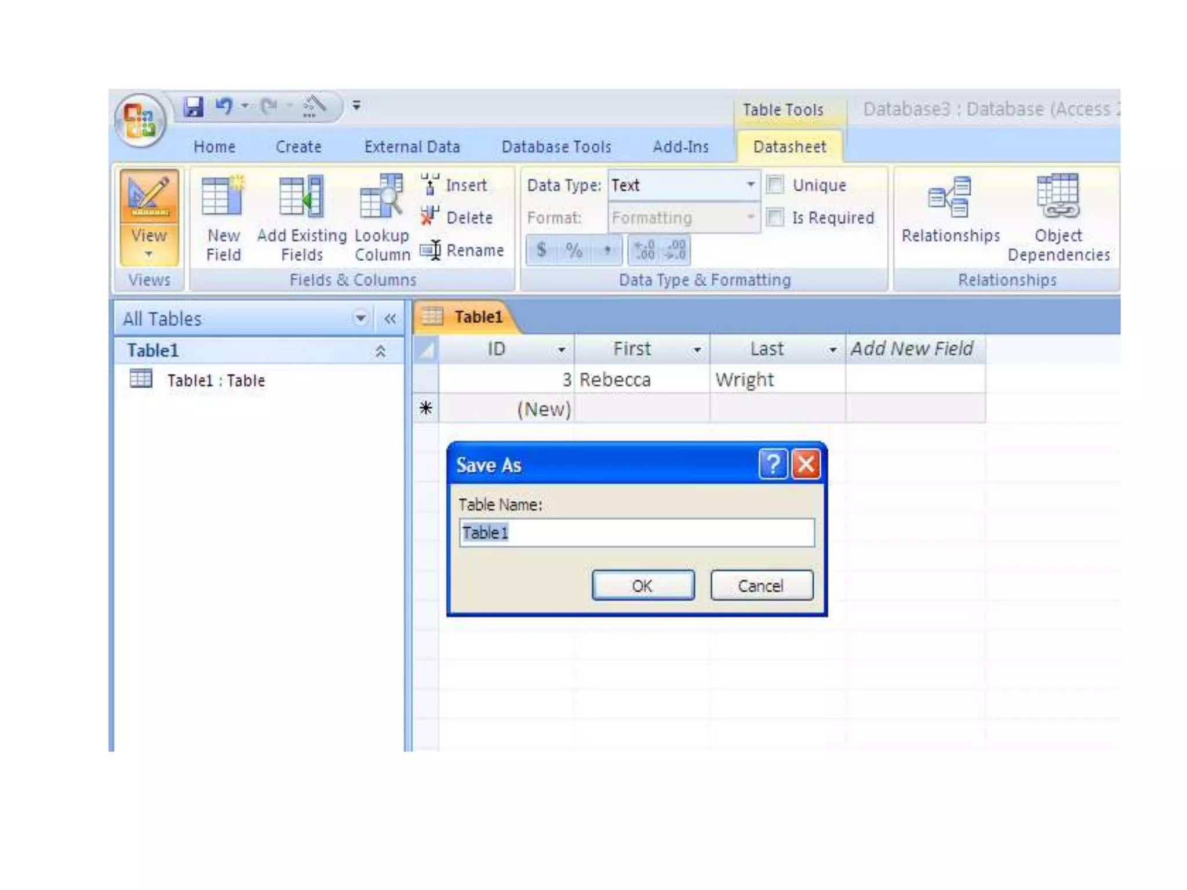Click the Rename field icon
This screenshot has width=1187, height=890.
(x=431, y=250)
